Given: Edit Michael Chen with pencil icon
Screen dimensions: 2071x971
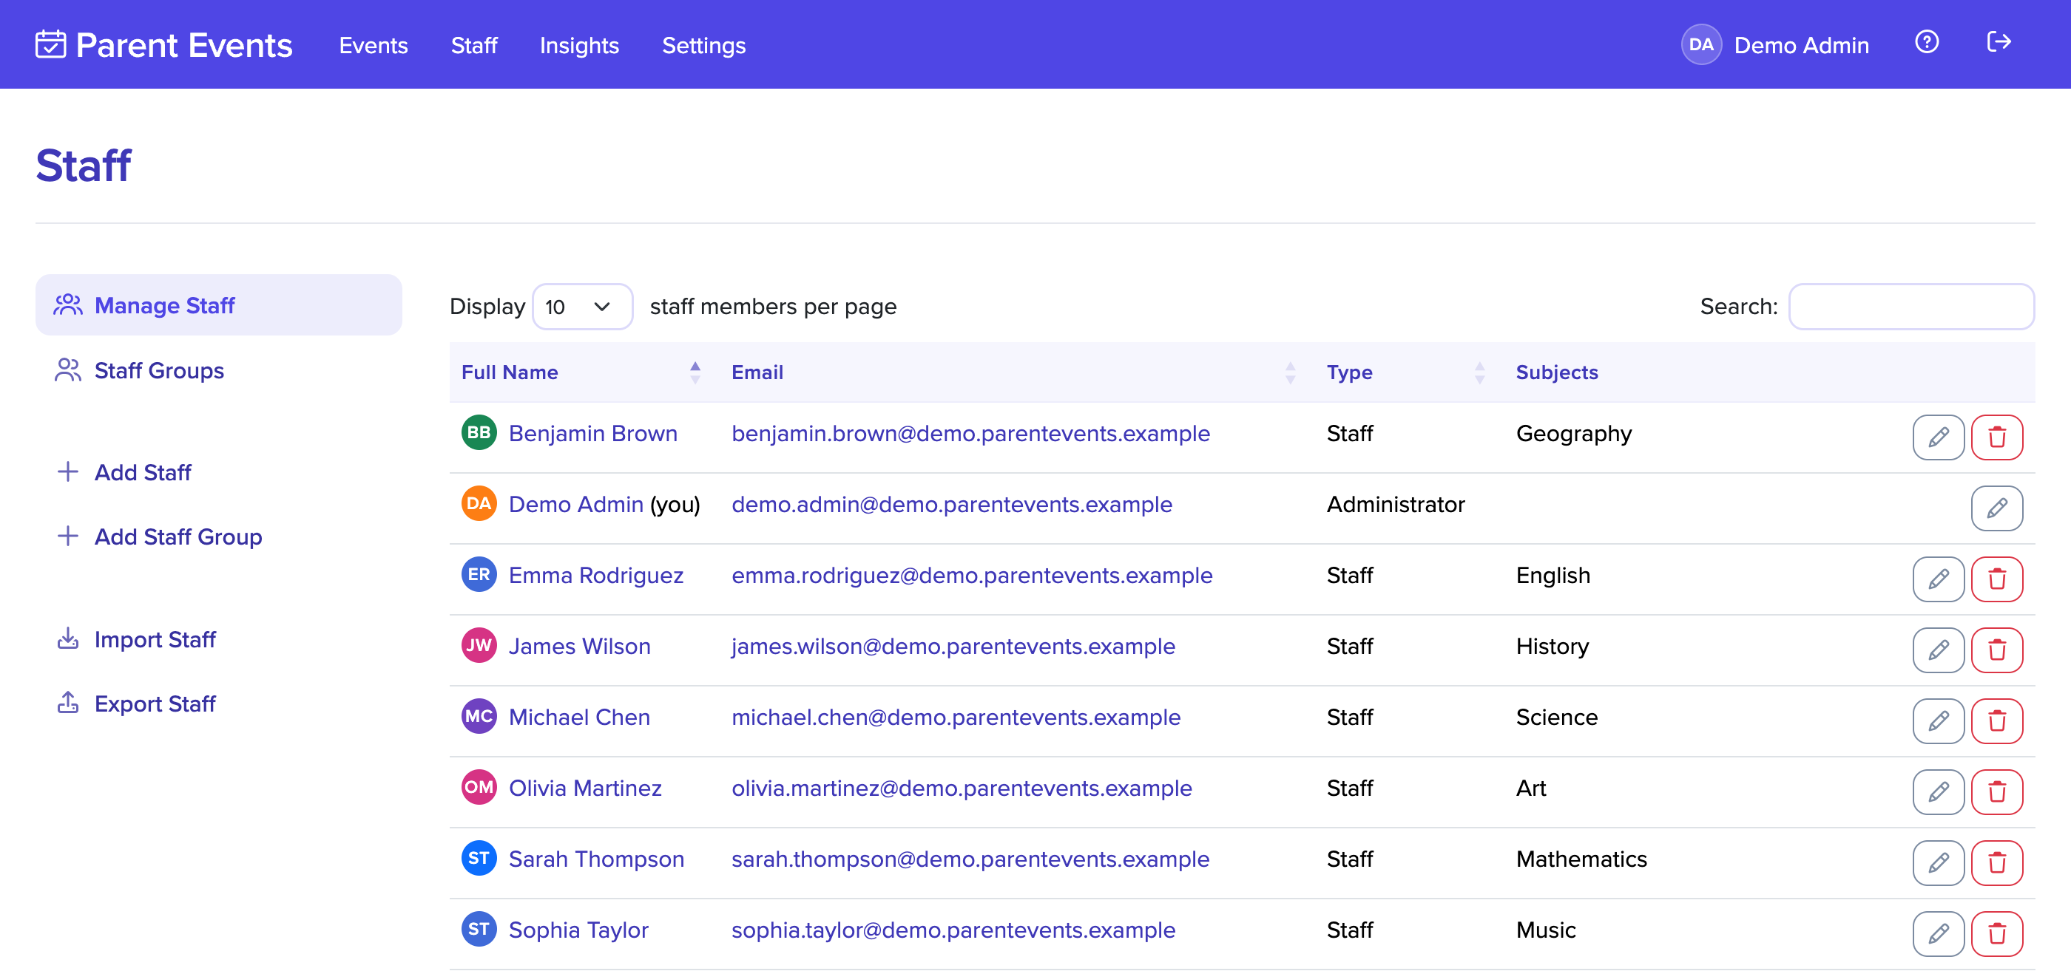Looking at the screenshot, I should pyautogui.click(x=1938, y=721).
